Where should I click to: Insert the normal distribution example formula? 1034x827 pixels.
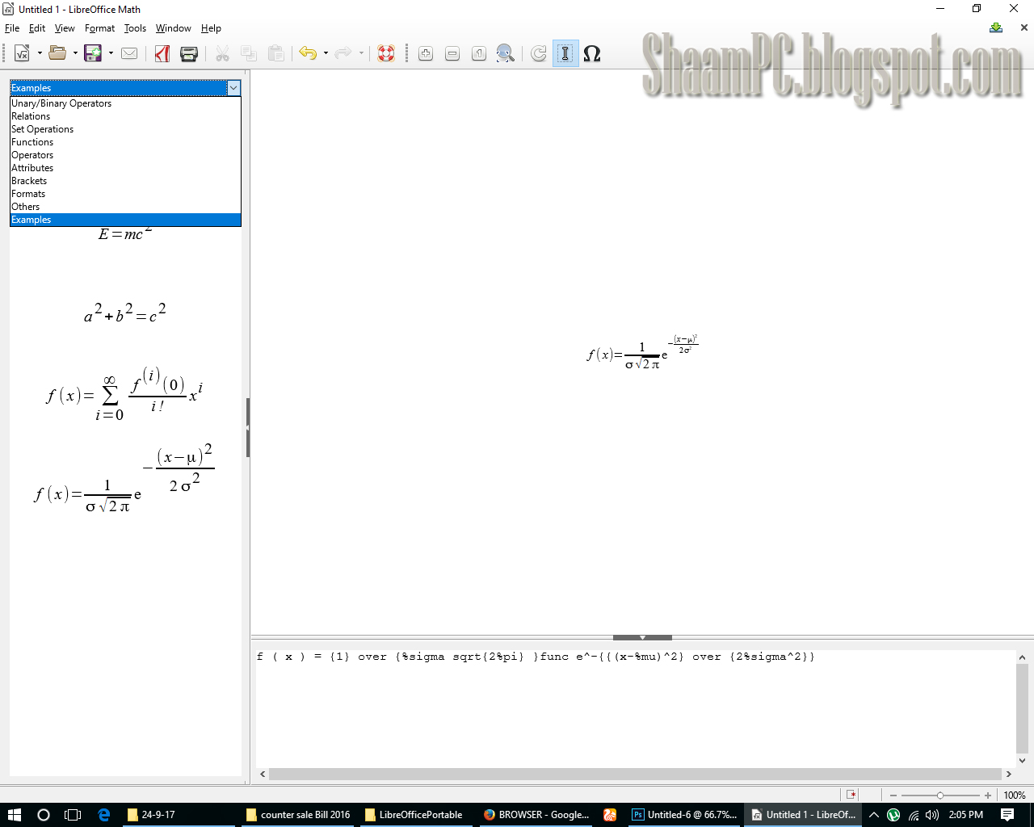coord(125,478)
